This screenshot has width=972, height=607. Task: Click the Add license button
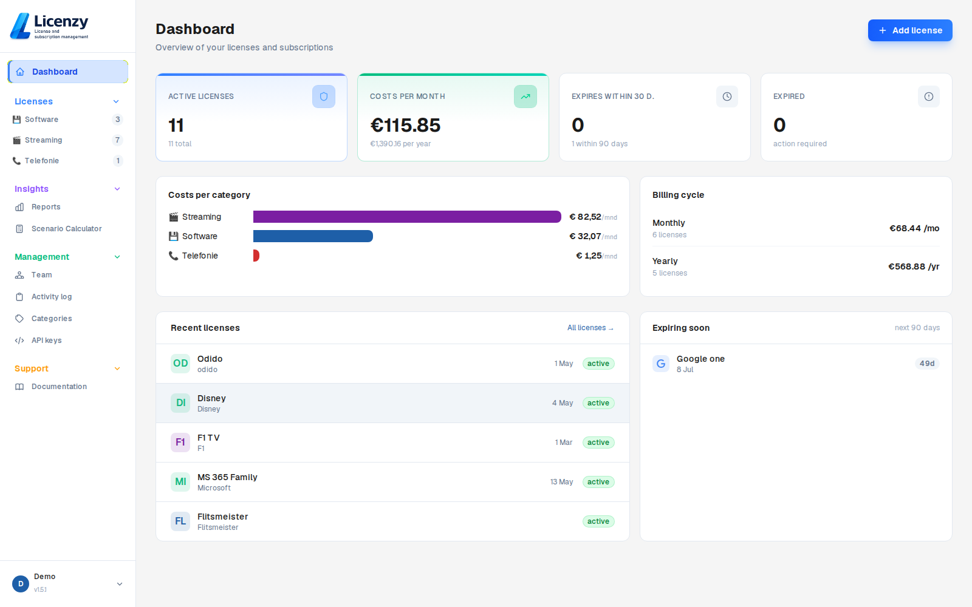pos(910,30)
